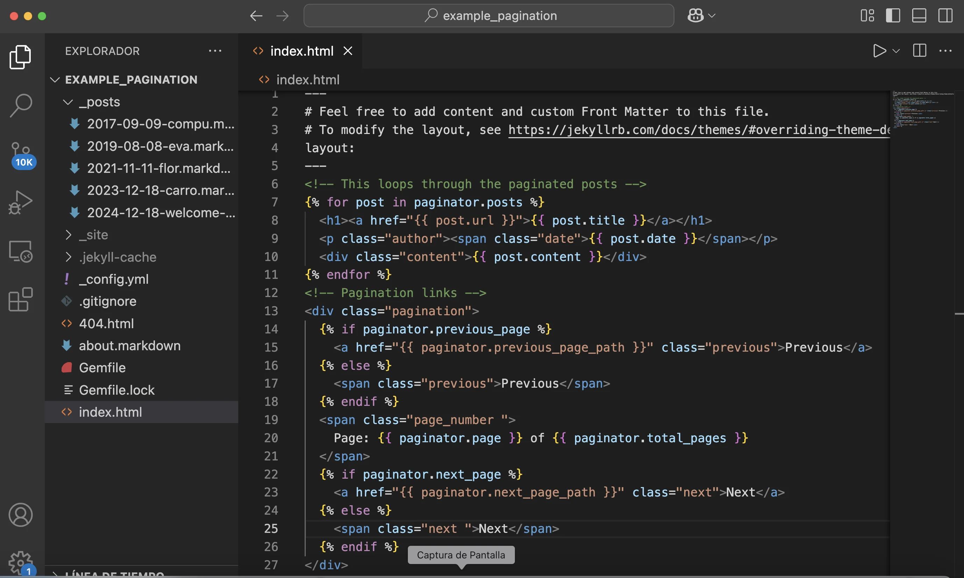Open Explorer views and more actions ellipsis
This screenshot has width=964, height=578.
(215, 51)
